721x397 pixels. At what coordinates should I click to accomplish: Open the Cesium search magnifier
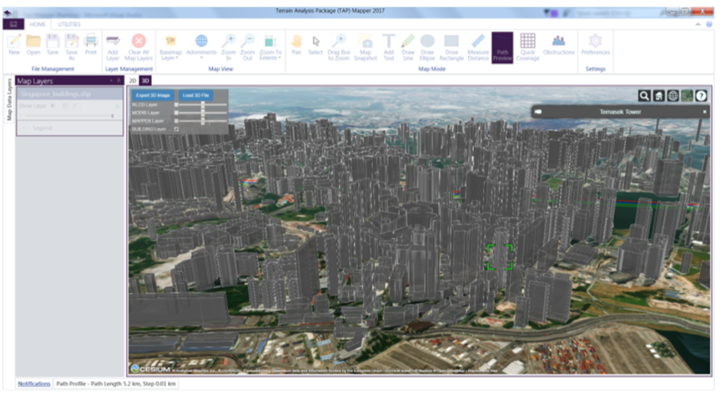coord(644,96)
